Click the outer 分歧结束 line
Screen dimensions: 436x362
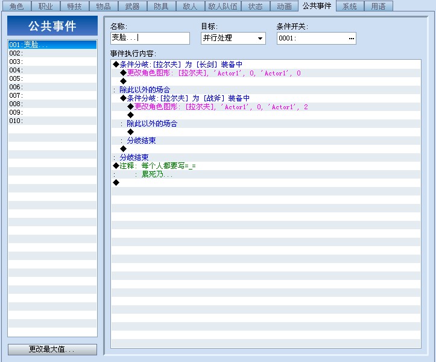pyautogui.click(x=266, y=157)
